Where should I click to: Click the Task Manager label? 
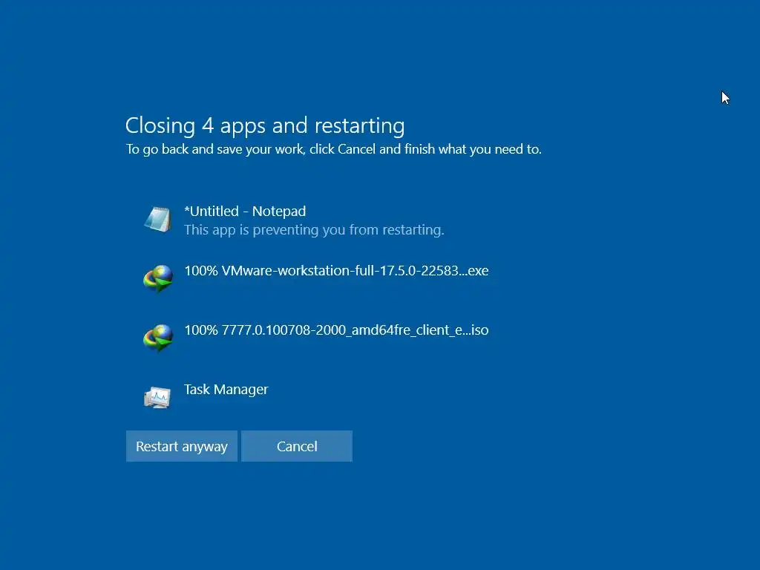[226, 390]
